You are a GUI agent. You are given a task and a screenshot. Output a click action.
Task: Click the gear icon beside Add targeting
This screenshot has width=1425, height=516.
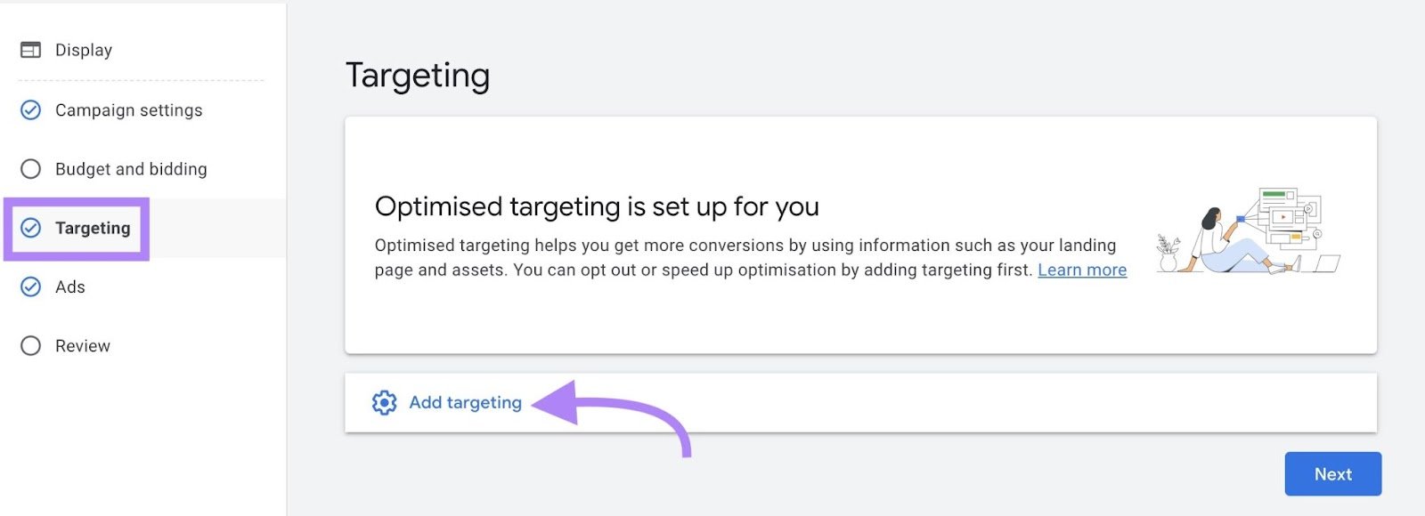tap(384, 402)
